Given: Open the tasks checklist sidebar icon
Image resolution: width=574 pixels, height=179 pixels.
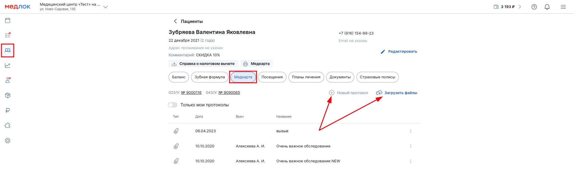Looking at the screenshot, I should [x=8, y=35].
